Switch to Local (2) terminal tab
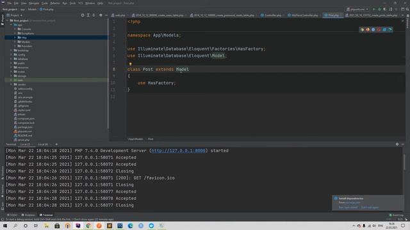The height and width of the screenshot is (230, 410). 26,144
